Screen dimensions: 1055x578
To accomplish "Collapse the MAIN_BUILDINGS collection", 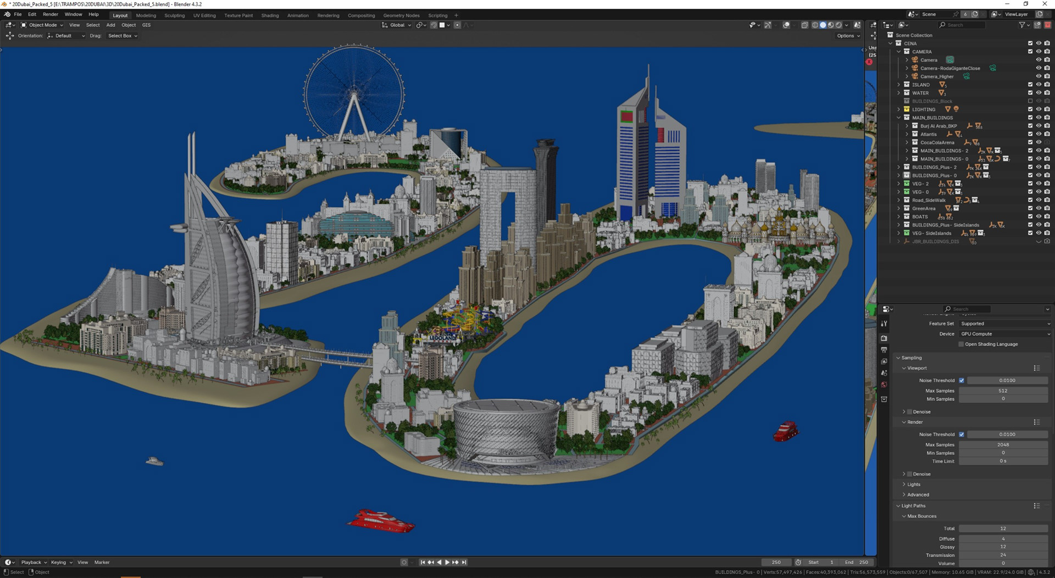I will tap(899, 118).
